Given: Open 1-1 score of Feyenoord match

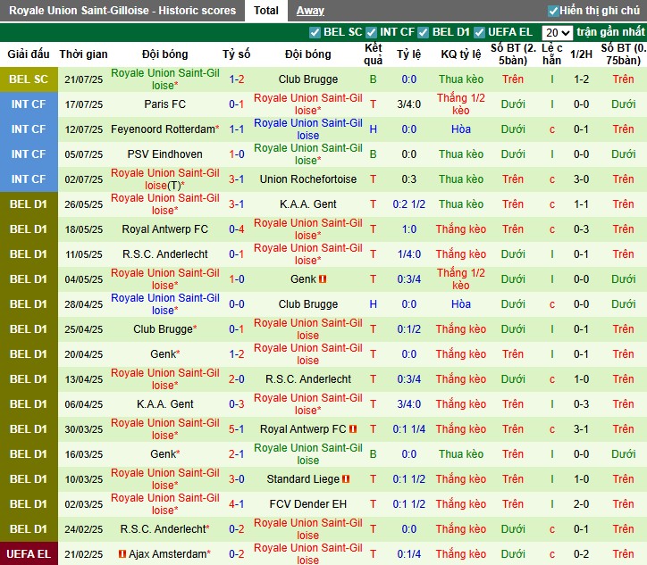Looking at the screenshot, I should [237, 129].
